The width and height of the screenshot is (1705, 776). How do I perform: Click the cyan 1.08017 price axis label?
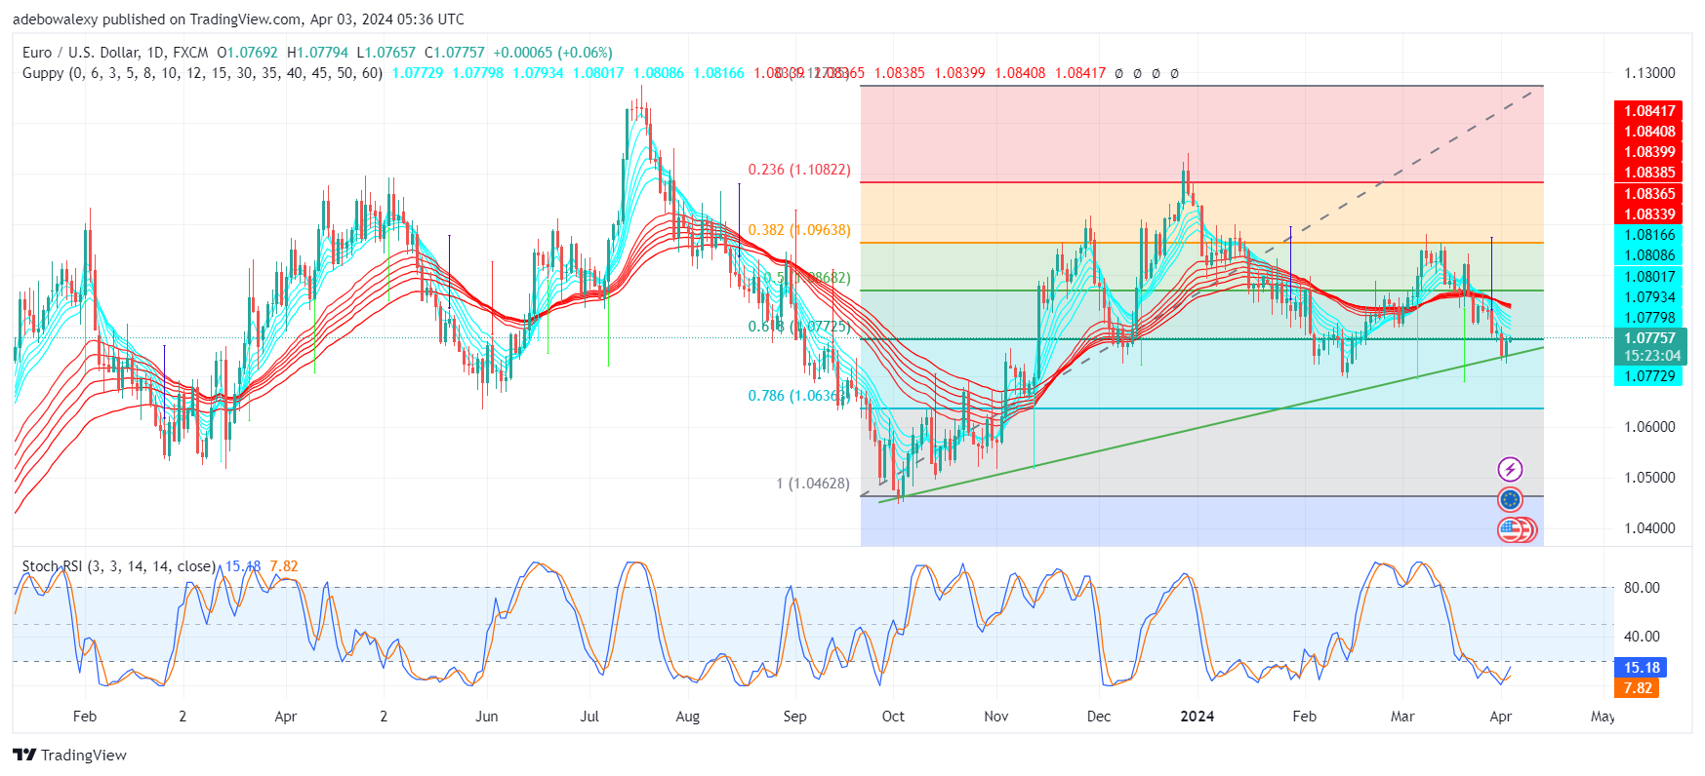click(x=1649, y=277)
